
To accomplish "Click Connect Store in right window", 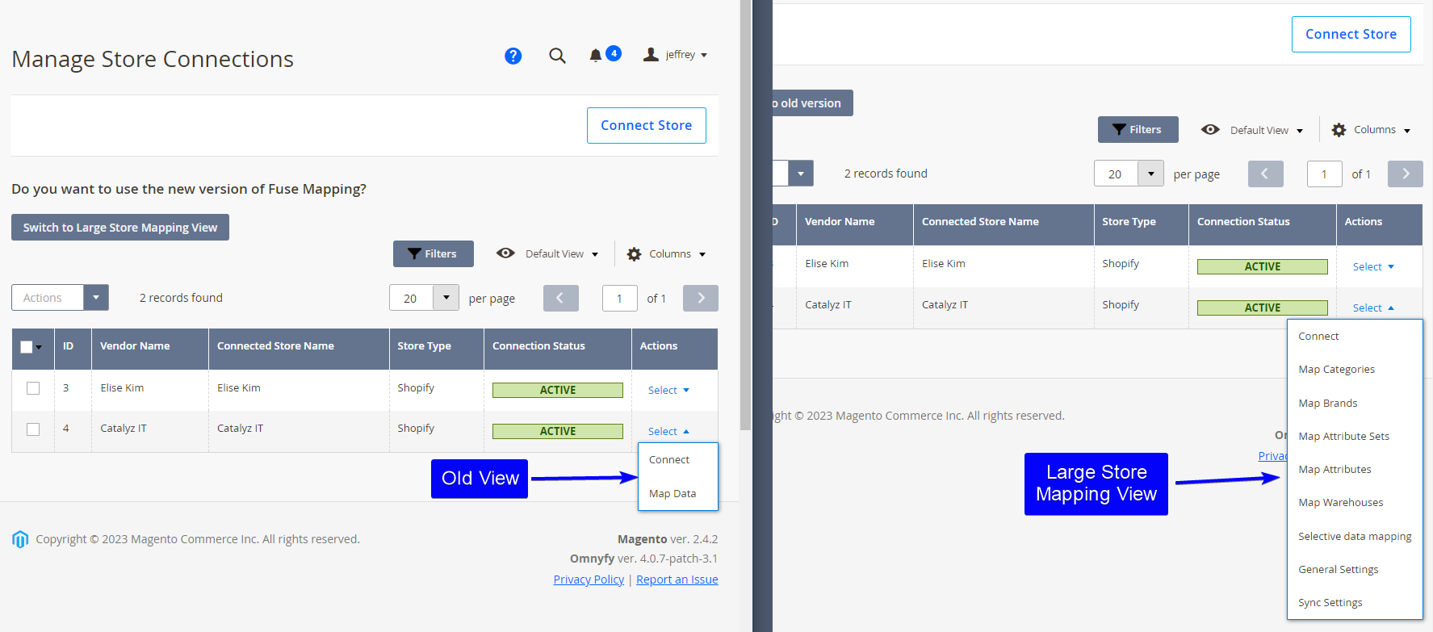I will point(1351,34).
